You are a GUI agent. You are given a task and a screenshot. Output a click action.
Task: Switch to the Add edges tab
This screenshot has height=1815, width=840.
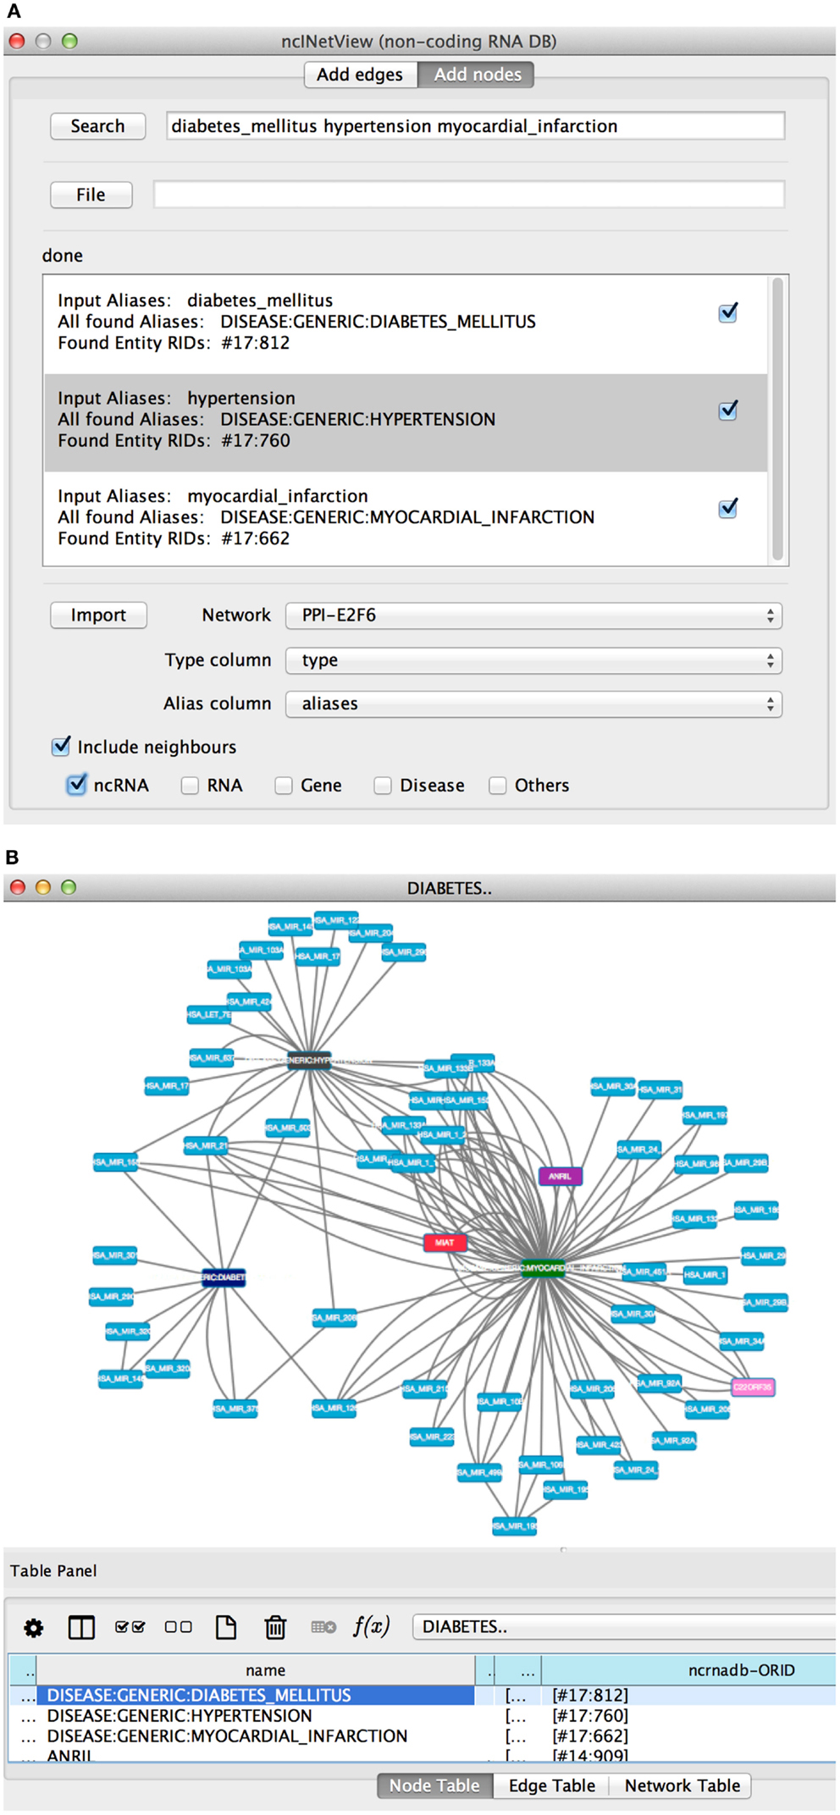click(360, 74)
